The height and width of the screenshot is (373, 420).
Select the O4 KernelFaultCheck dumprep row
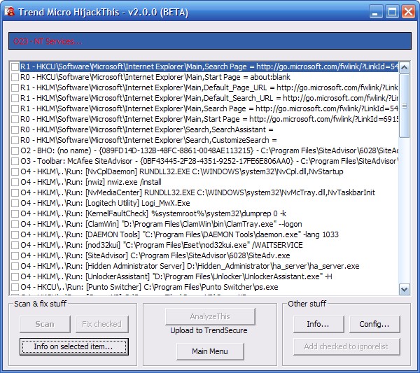(153, 213)
